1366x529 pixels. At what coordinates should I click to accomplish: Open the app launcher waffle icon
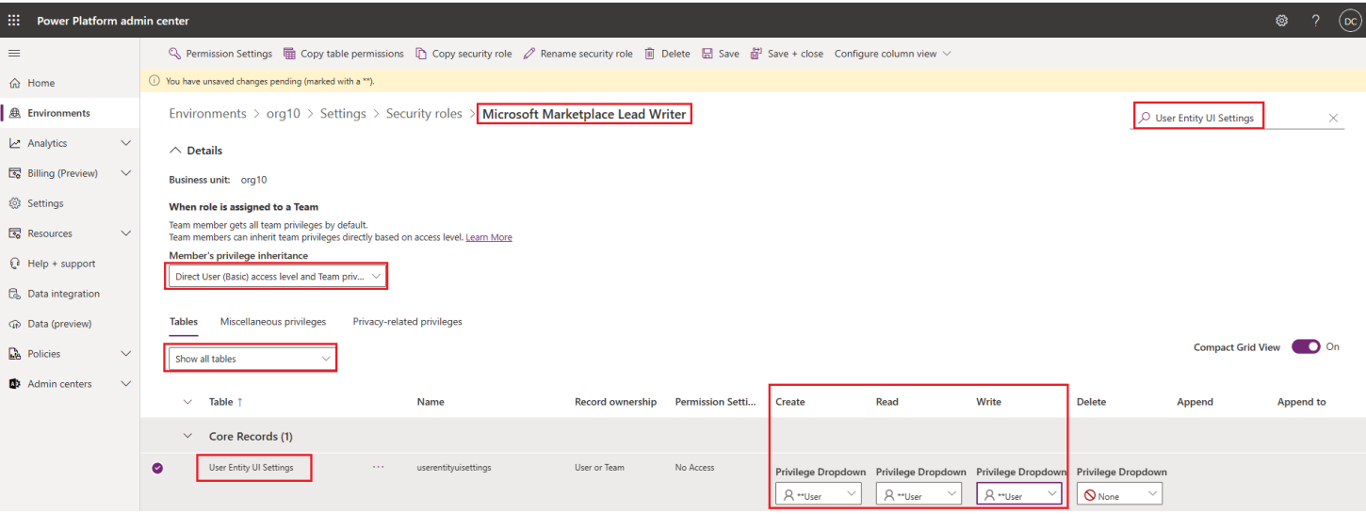(x=14, y=21)
